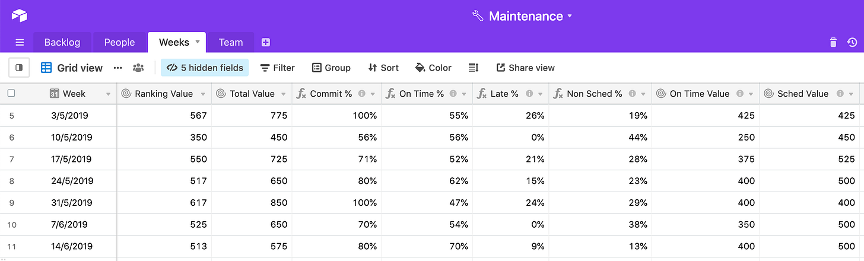864x261 pixels.
Task: Open the trash bin icon
Action: (x=833, y=42)
